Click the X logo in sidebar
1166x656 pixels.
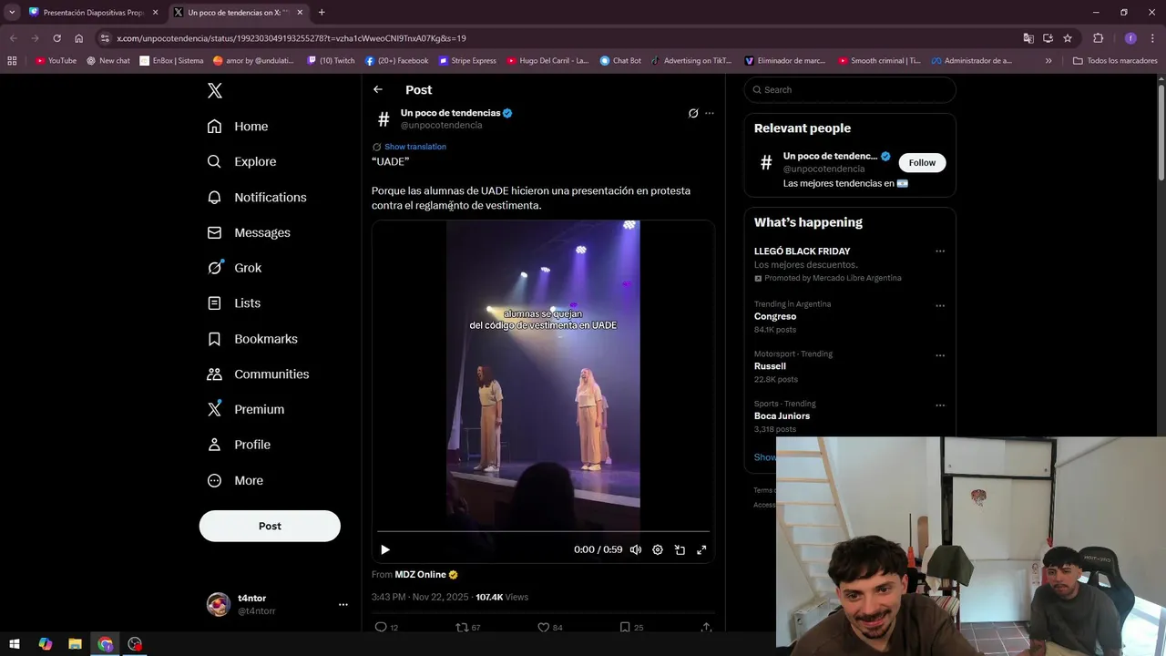pos(214,90)
